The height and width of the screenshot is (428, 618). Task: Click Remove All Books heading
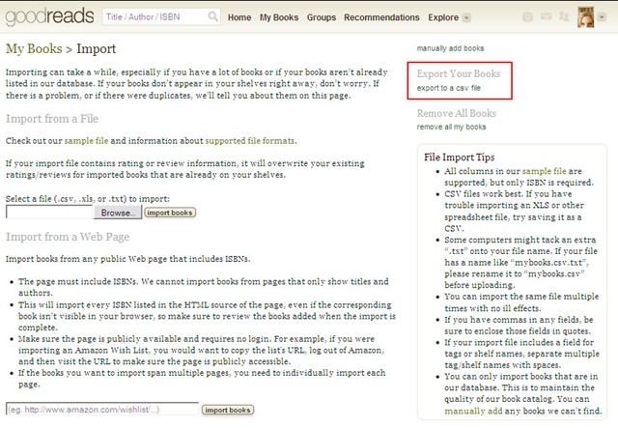(457, 113)
